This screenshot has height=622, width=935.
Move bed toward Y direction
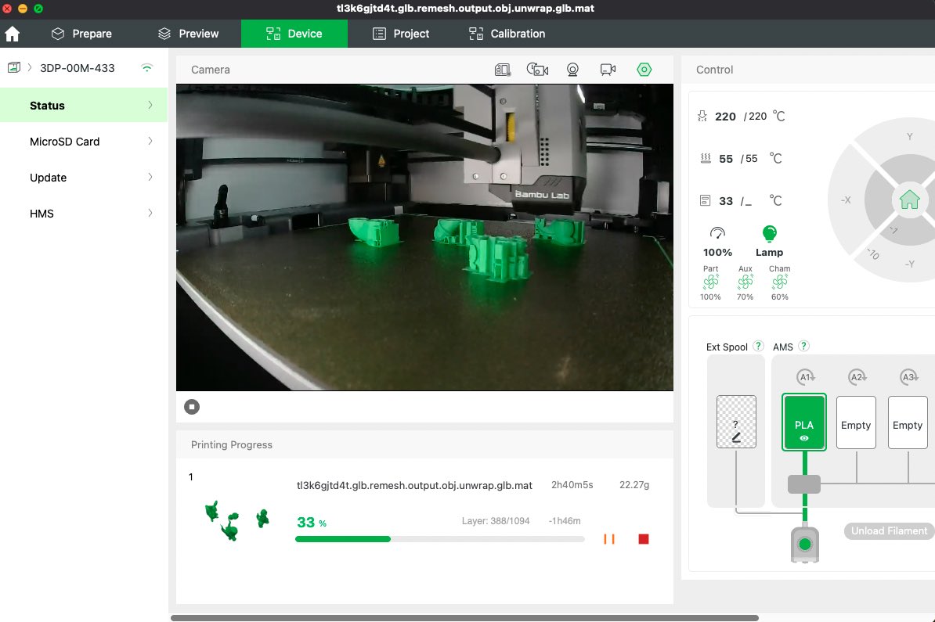tap(909, 136)
